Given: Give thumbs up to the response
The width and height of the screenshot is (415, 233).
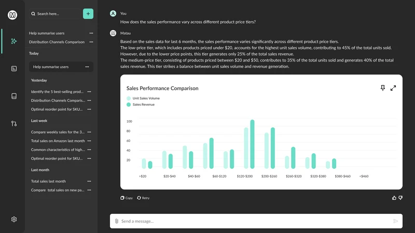Looking at the screenshot, I should point(394,198).
